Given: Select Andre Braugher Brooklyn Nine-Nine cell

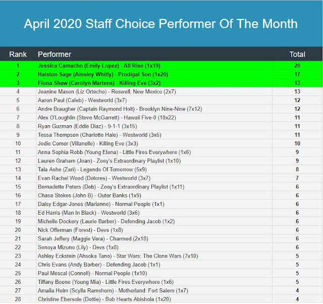Looking at the screenshot, I should [x=120, y=109].
